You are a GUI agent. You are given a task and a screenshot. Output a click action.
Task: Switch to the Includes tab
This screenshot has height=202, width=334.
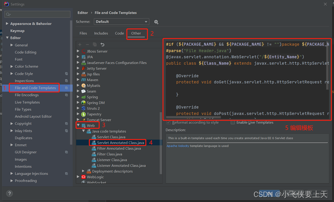101,33
